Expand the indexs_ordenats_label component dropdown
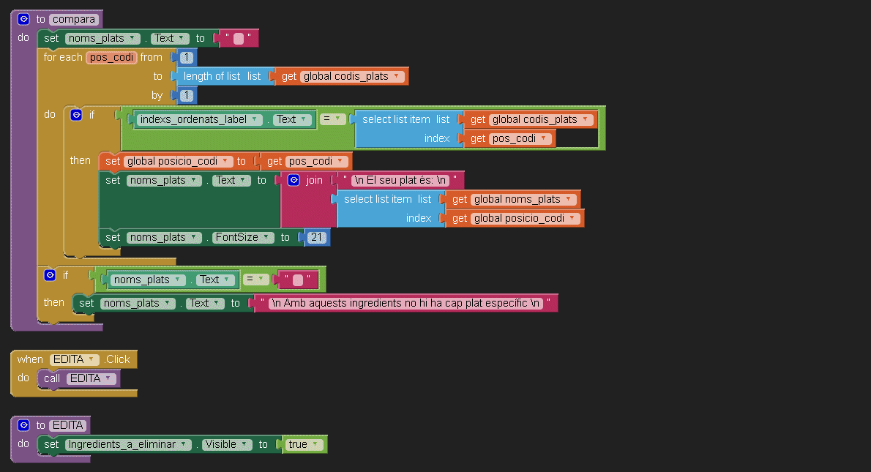Screen dimensions: 871x472 (x=255, y=119)
